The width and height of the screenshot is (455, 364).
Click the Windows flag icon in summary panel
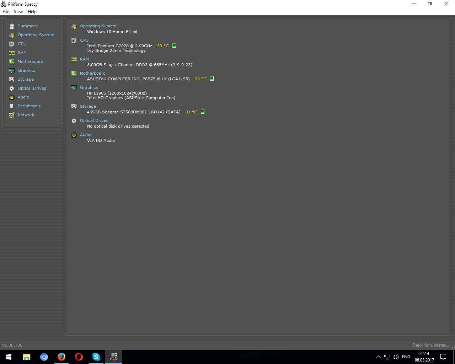(x=74, y=26)
